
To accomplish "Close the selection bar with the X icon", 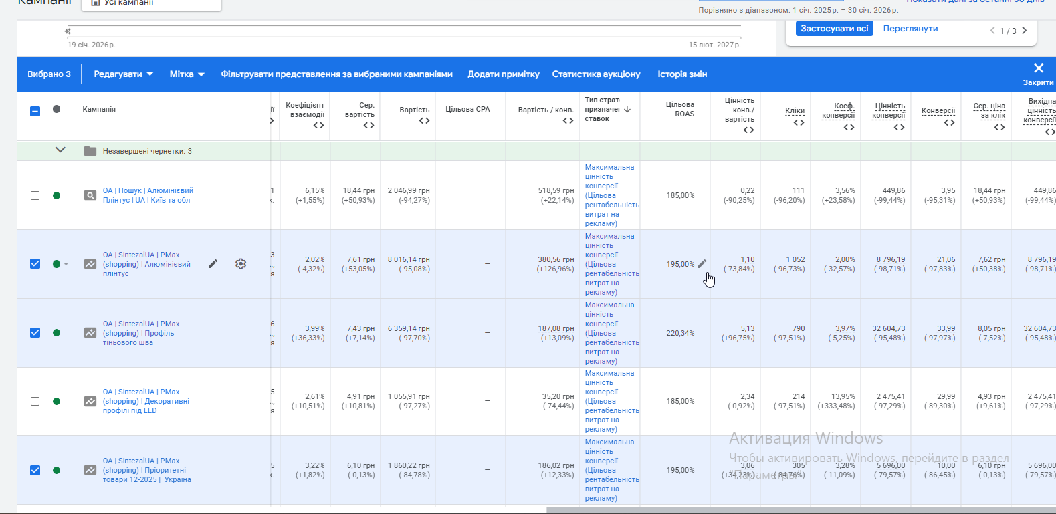I will pyautogui.click(x=1038, y=69).
